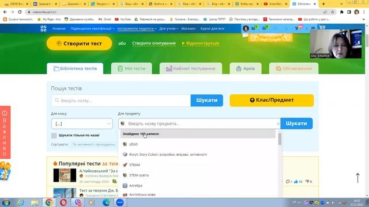
Task: Open the hamburger menu in the site header
Action: [x=313, y=28]
